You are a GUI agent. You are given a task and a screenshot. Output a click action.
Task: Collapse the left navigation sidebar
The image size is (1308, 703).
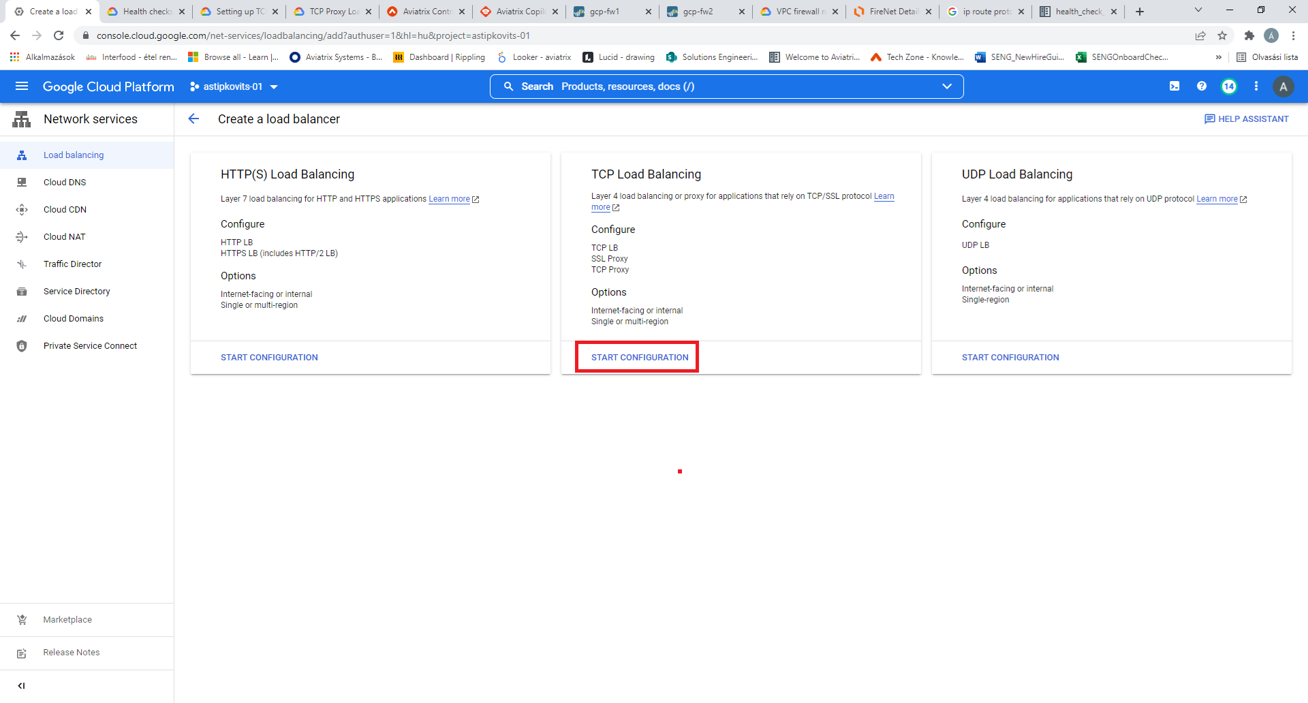coord(22,686)
